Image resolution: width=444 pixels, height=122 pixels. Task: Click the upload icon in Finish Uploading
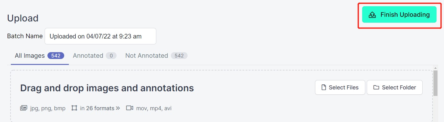[372, 15]
